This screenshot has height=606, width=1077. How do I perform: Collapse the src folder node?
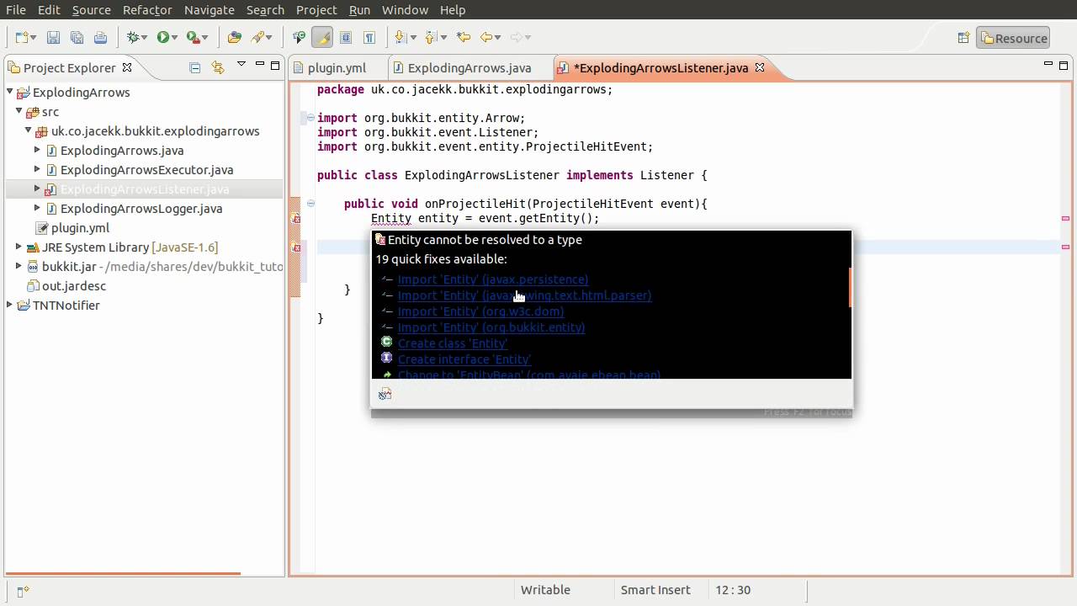pos(19,111)
